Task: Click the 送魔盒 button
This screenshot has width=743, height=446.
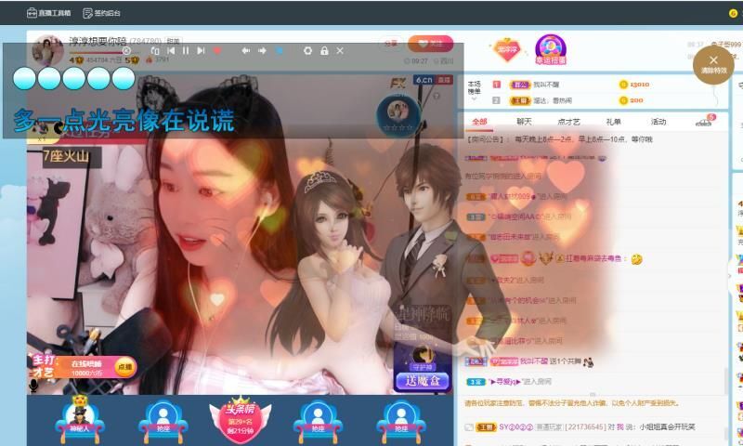Action: tap(423, 381)
